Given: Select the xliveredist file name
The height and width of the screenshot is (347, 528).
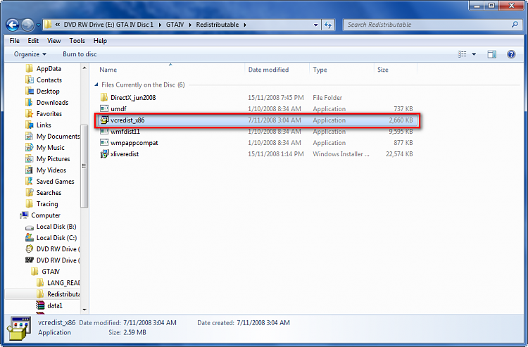Looking at the screenshot, I should tap(125, 154).
